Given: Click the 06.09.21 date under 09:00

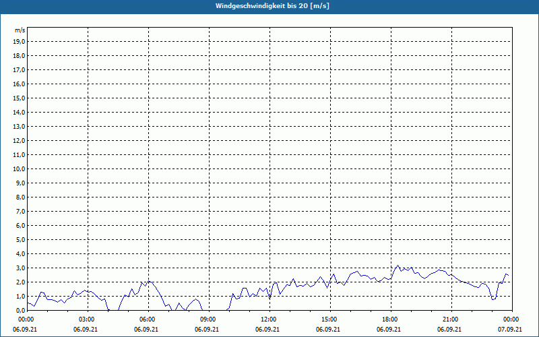Looking at the screenshot, I should [x=207, y=330].
